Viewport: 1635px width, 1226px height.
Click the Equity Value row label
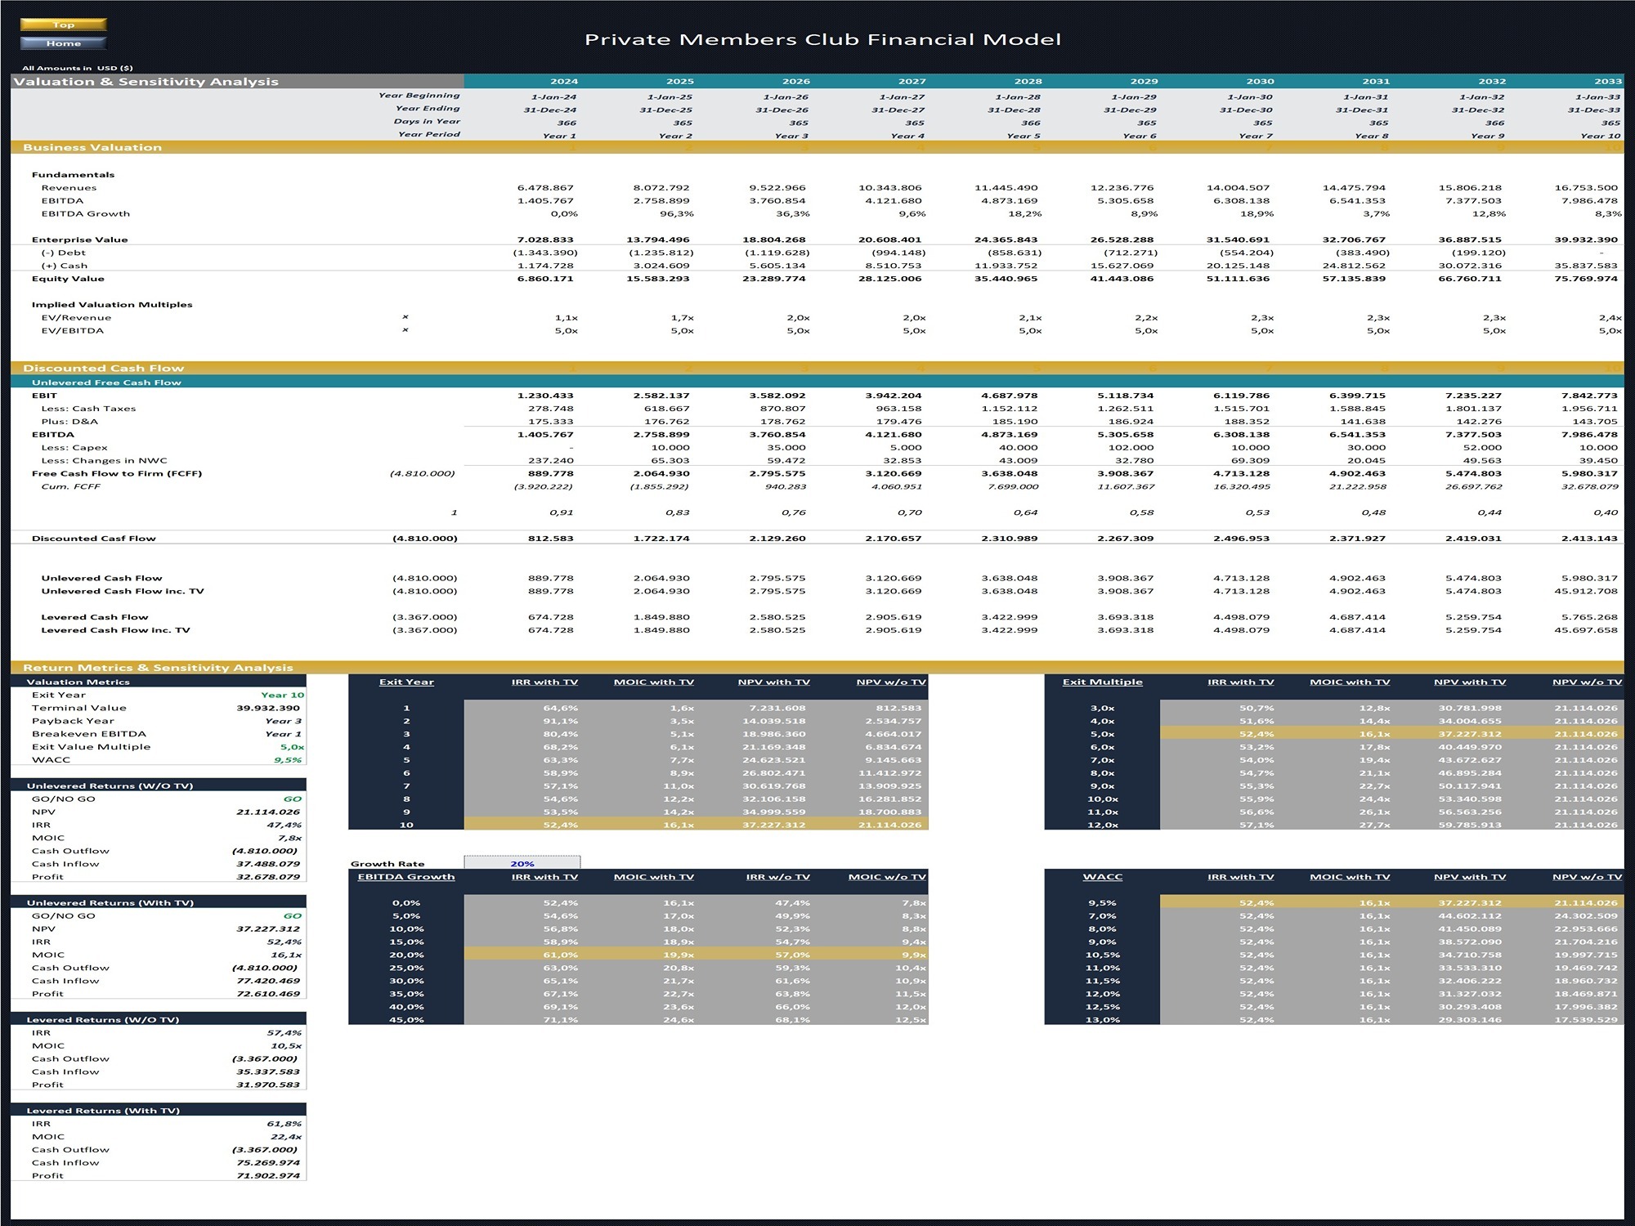coord(68,279)
